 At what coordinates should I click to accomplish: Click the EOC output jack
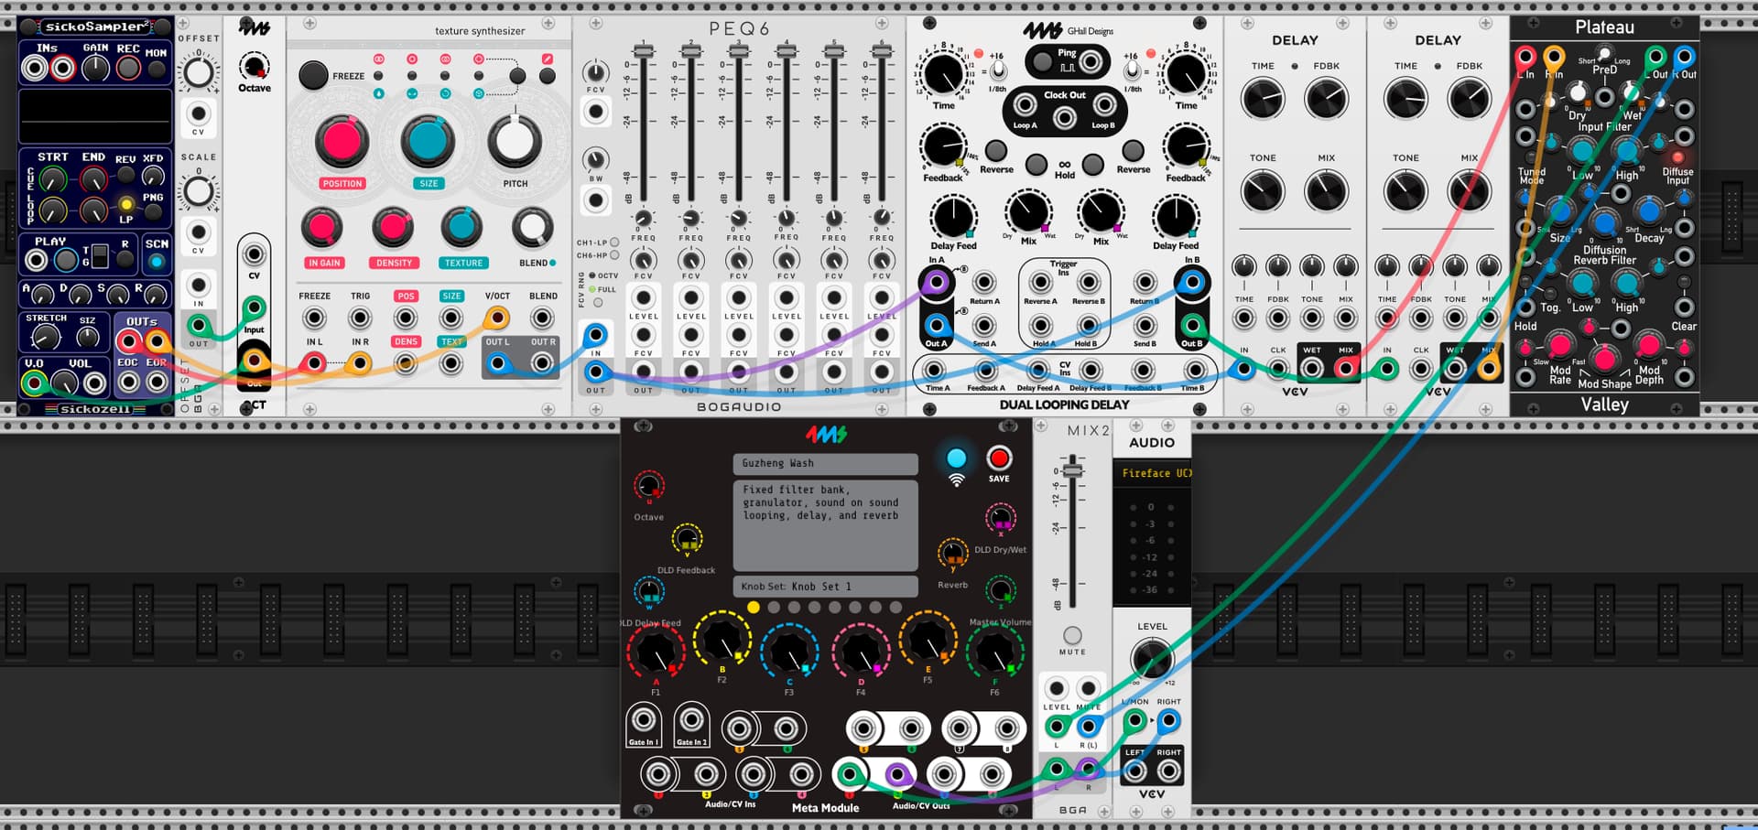128,382
